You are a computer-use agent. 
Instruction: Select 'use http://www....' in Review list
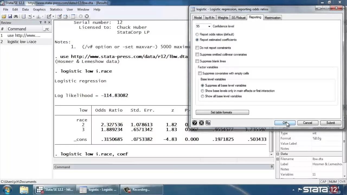[26, 35]
